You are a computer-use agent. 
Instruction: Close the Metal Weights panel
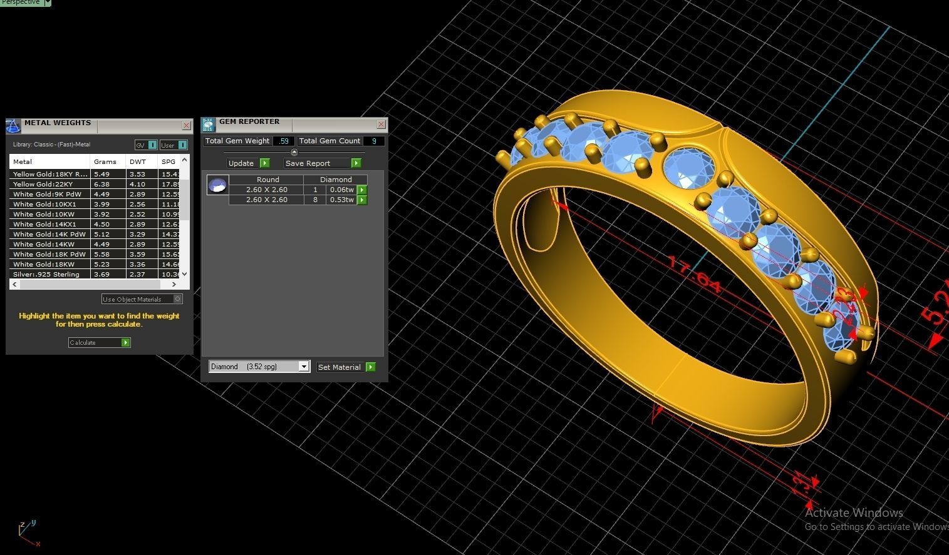[x=186, y=125]
